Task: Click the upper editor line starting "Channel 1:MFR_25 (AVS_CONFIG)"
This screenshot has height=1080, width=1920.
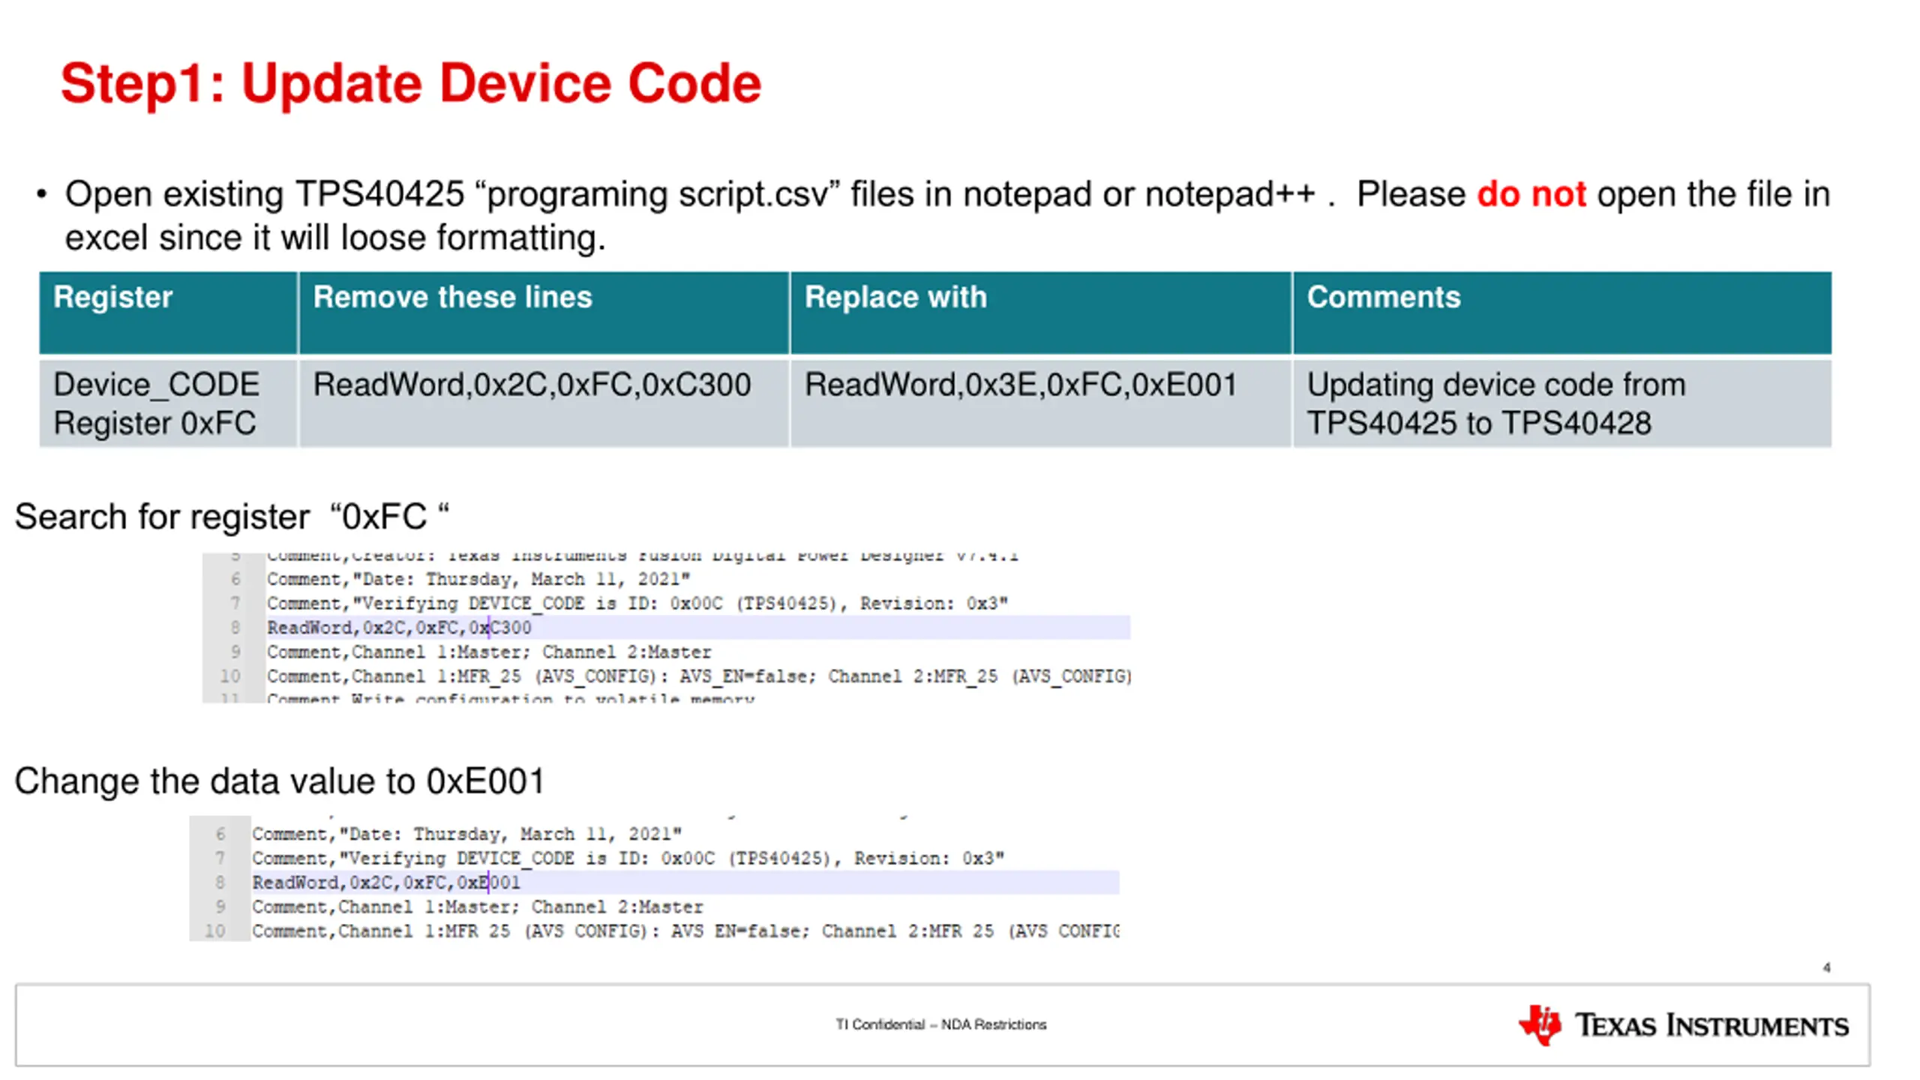Action: (x=699, y=676)
